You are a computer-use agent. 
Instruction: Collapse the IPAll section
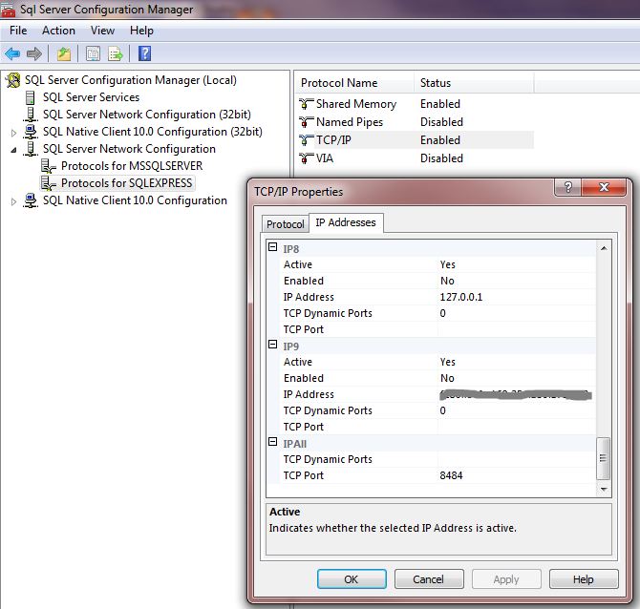(x=272, y=442)
